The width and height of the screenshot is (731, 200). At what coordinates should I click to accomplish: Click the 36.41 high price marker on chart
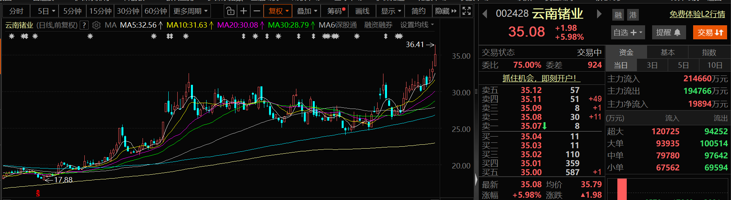click(x=415, y=45)
